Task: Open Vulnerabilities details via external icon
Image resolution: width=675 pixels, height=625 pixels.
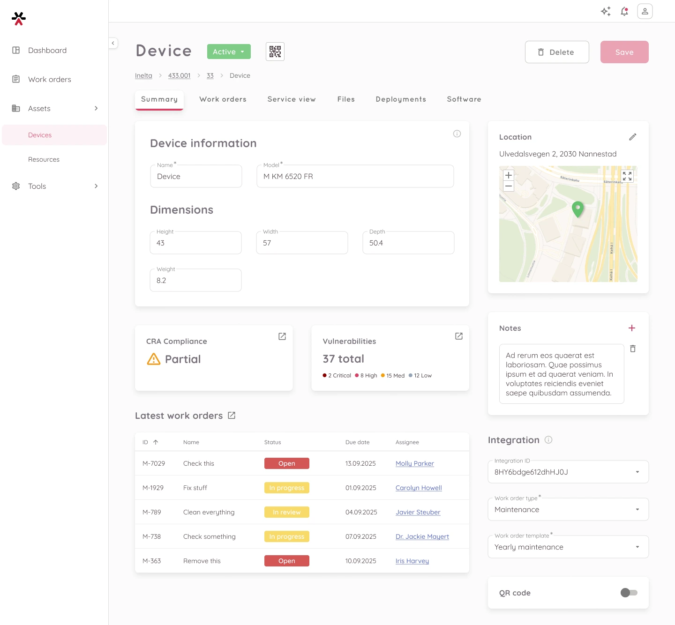Action: pos(459,336)
